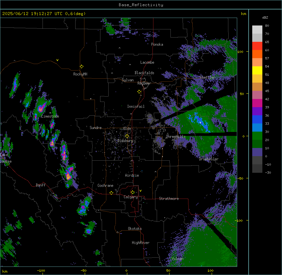This screenshot has height=275, width=282.
Task: Click the green 30–20 dBZ legend swatch
Action: point(257,136)
